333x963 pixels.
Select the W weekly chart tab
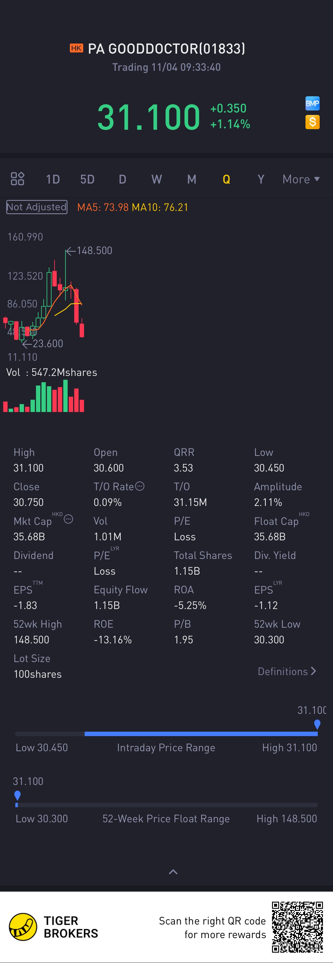coord(157,180)
